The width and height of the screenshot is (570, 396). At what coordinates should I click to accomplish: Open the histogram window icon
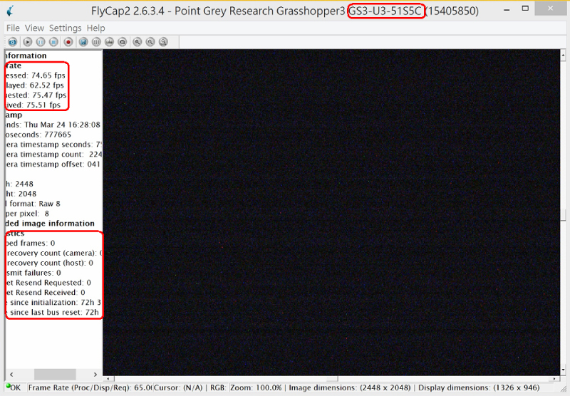pyautogui.click(x=109, y=42)
